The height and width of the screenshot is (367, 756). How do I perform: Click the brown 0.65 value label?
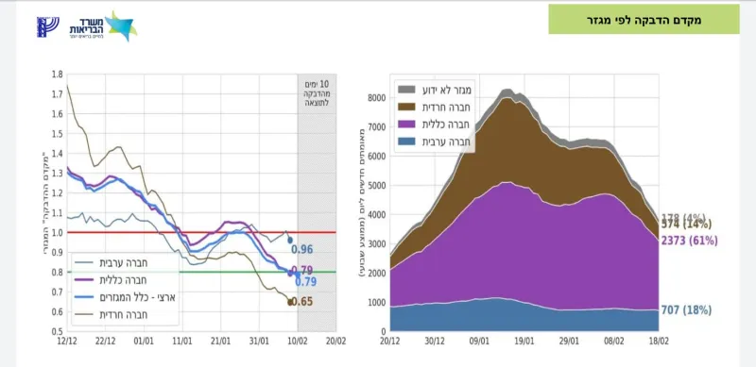point(302,302)
